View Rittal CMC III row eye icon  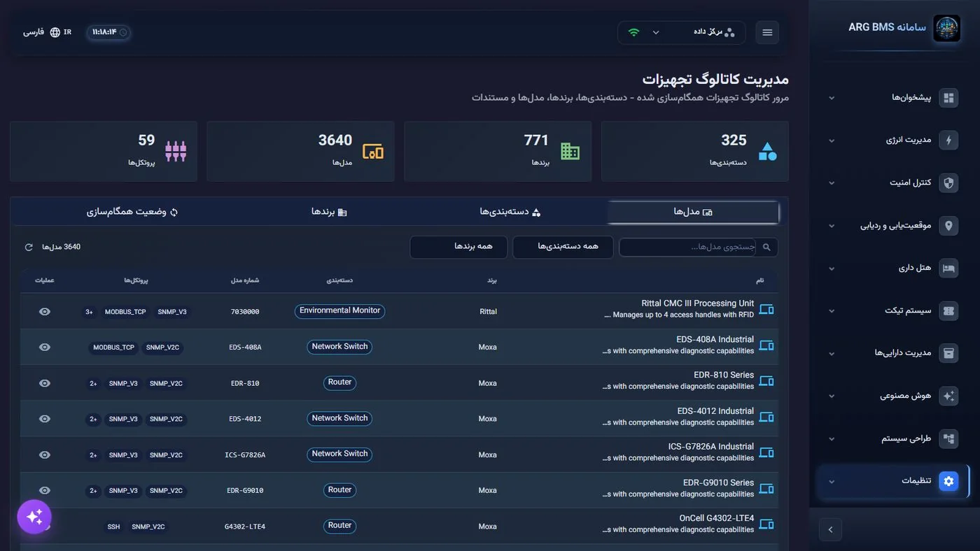[x=45, y=312]
